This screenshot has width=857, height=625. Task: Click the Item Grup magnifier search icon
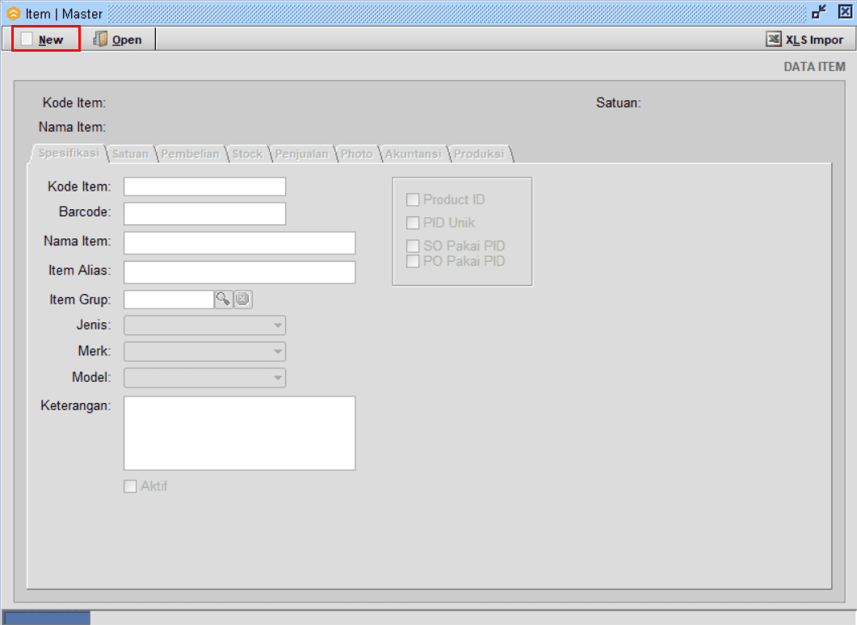point(224,299)
